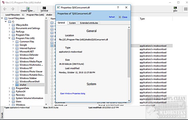Image resolution: width=188 pixels, height=120 pixels.
Task: Select the Recovery folder
Action: pyautogui.click(x=20, y=95)
